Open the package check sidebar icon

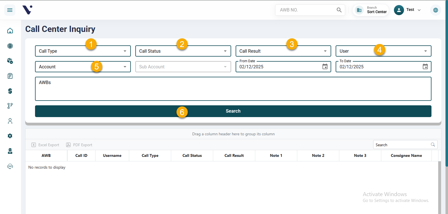[10, 61]
